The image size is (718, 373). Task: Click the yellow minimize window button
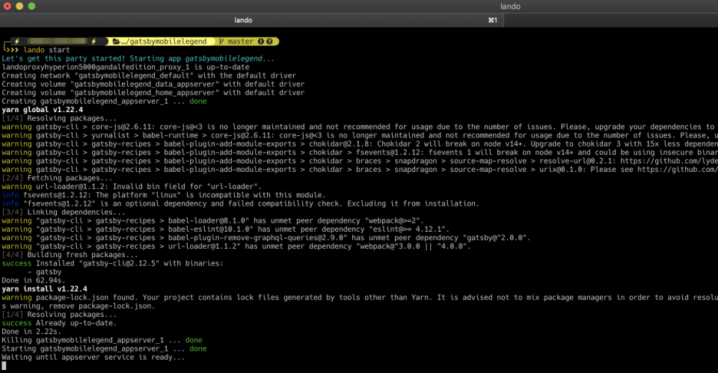click(x=19, y=6)
